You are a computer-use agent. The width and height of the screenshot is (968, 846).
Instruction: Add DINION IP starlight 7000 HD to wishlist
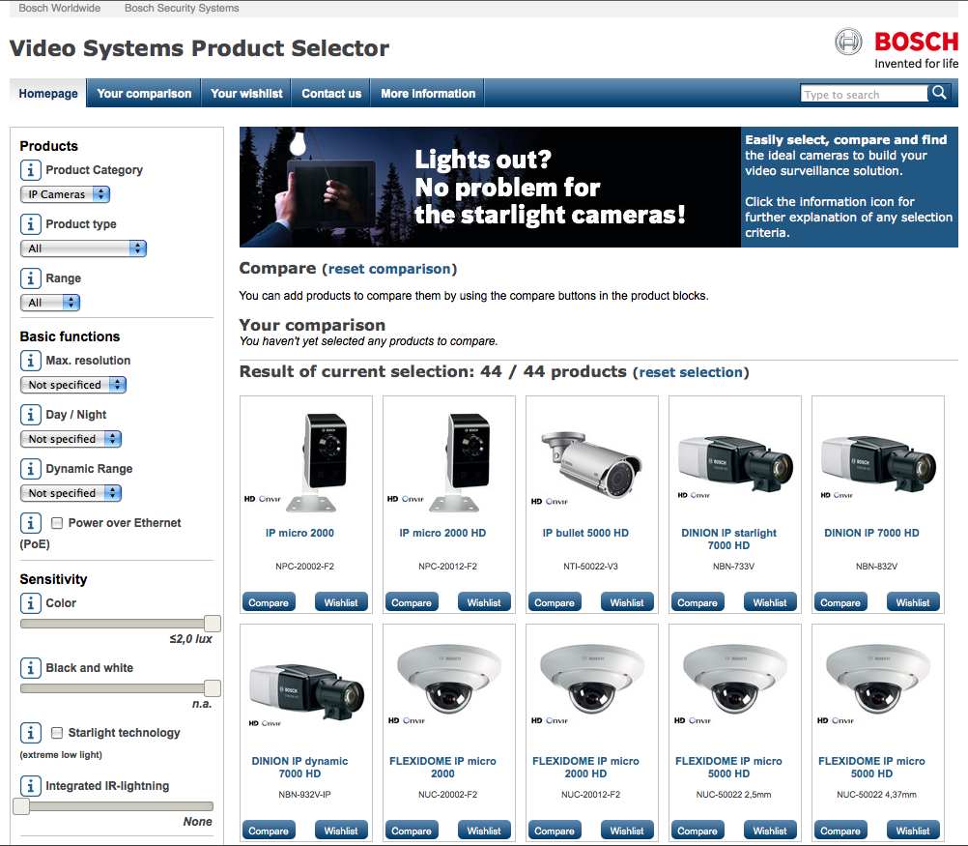click(770, 602)
